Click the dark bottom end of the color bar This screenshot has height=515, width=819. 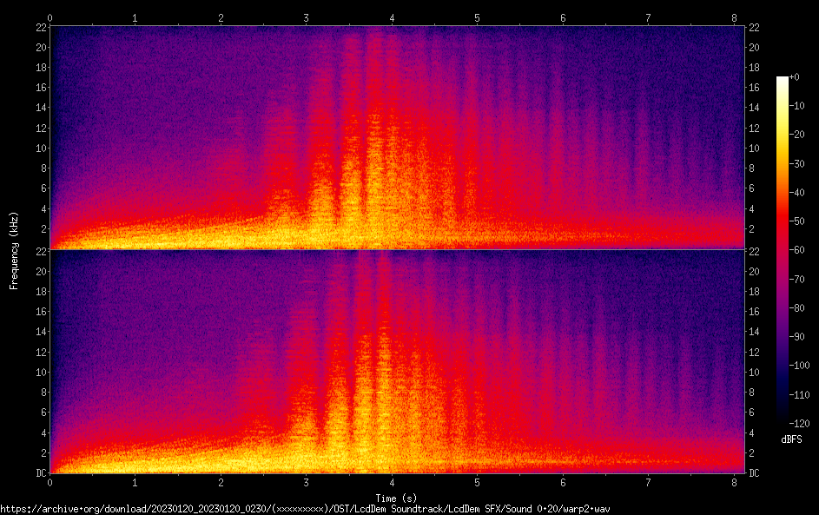point(783,420)
